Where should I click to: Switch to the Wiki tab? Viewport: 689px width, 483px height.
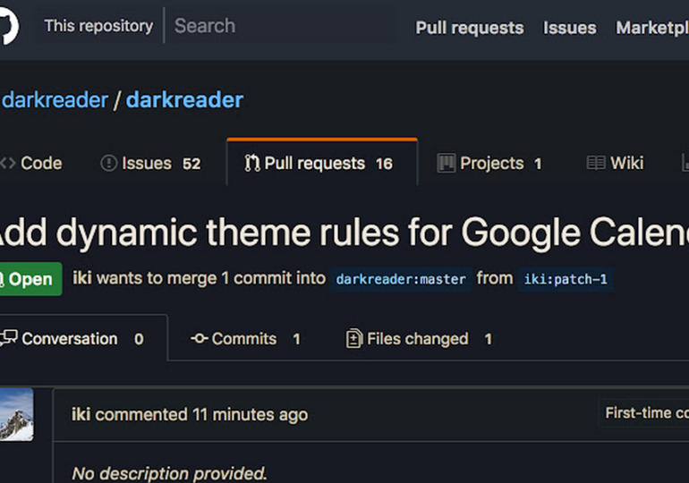click(x=626, y=164)
